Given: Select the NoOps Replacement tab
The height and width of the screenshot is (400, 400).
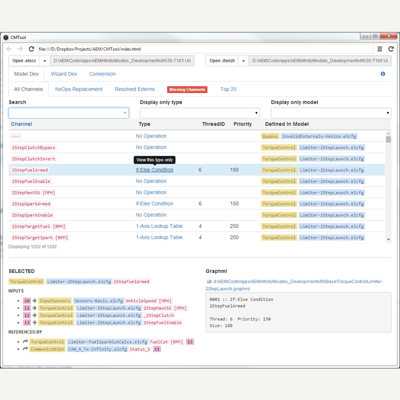Looking at the screenshot, I should coord(79,89).
